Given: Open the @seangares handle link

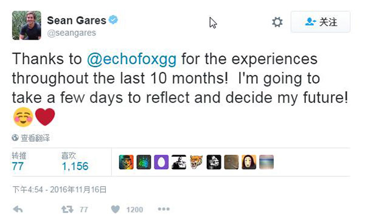Looking at the screenshot, I should [x=71, y=33].
